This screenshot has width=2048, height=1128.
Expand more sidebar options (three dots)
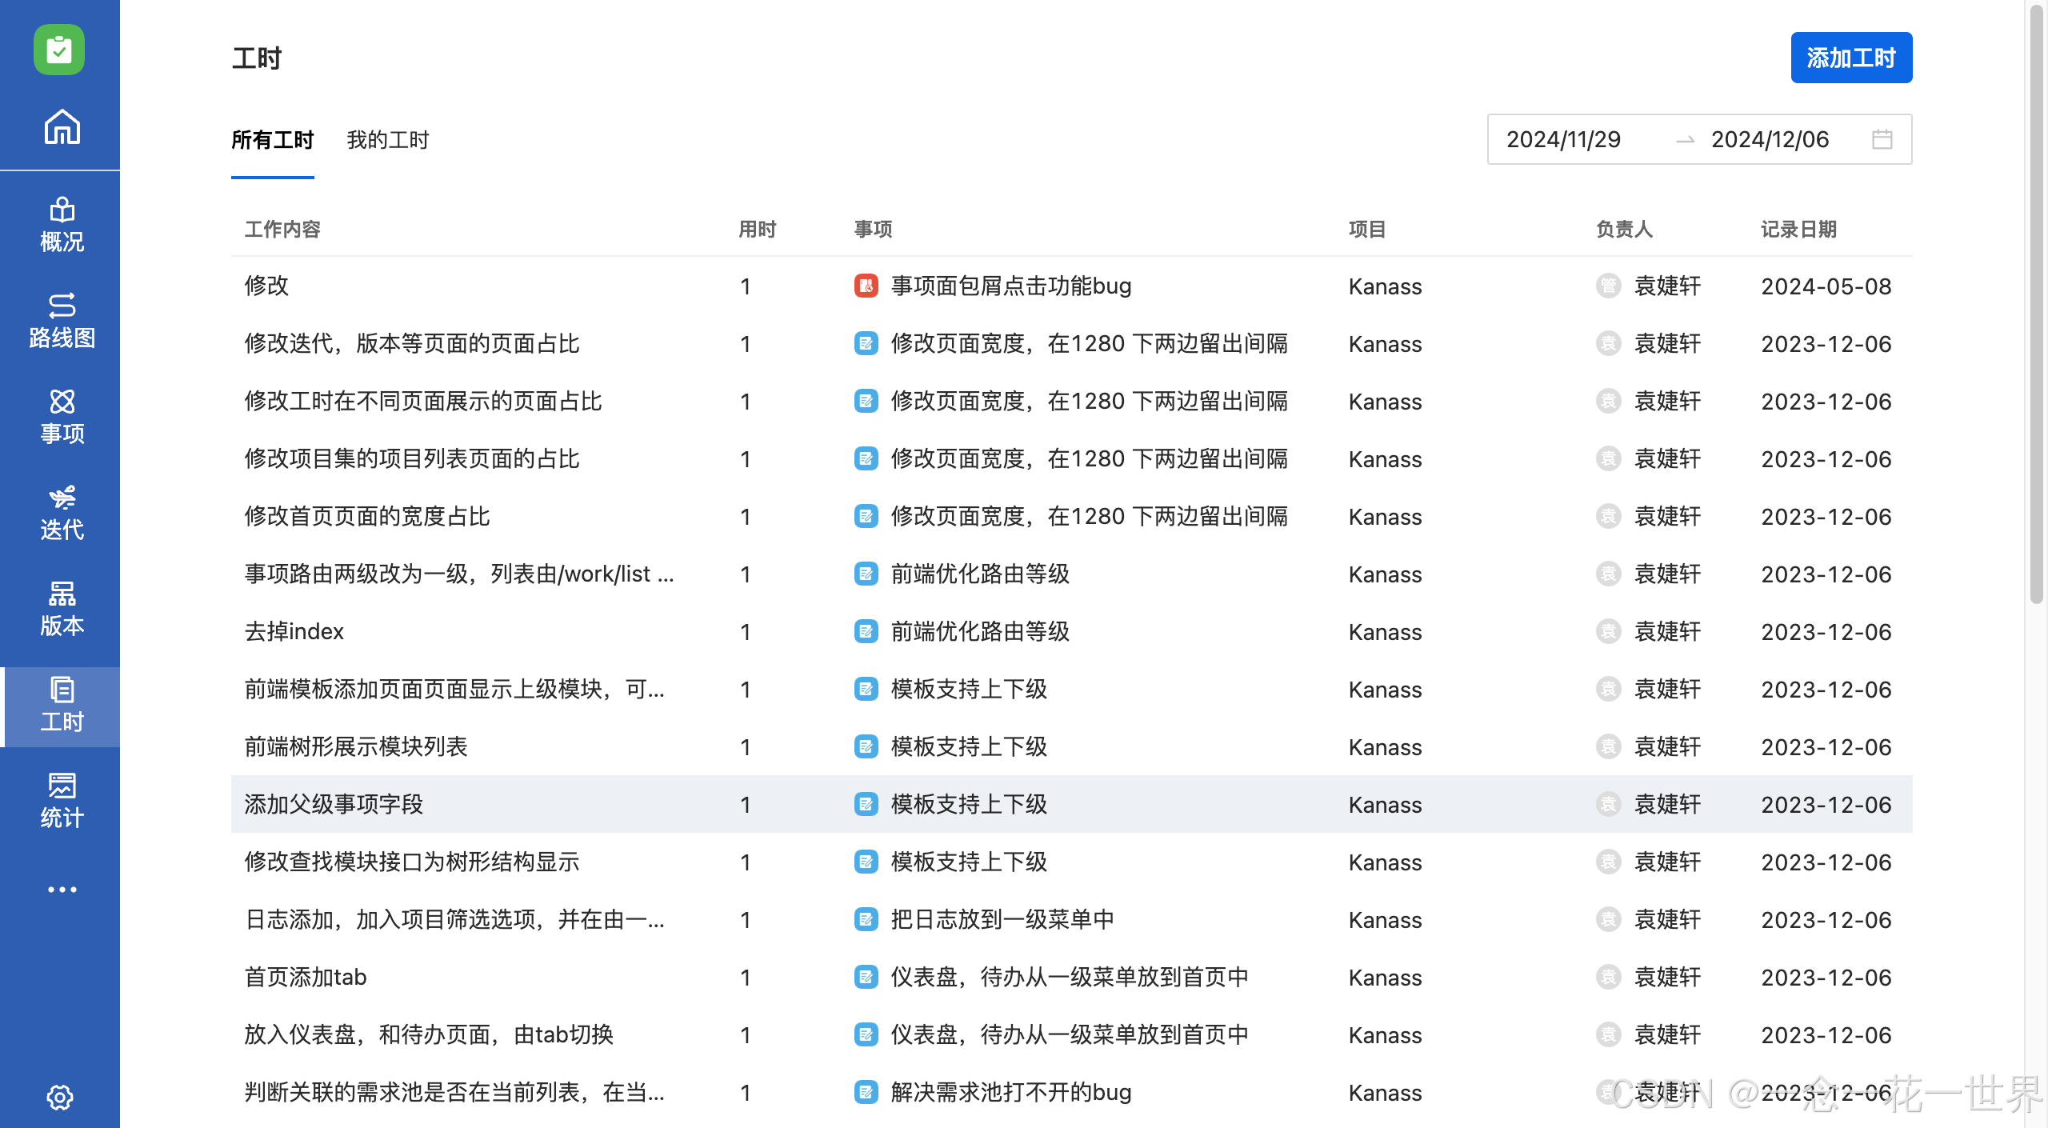coord(62,890)
